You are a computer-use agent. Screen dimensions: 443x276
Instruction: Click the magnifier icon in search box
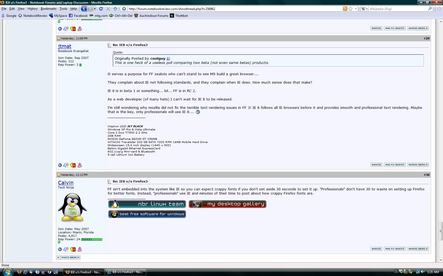(x=430, y=9)
